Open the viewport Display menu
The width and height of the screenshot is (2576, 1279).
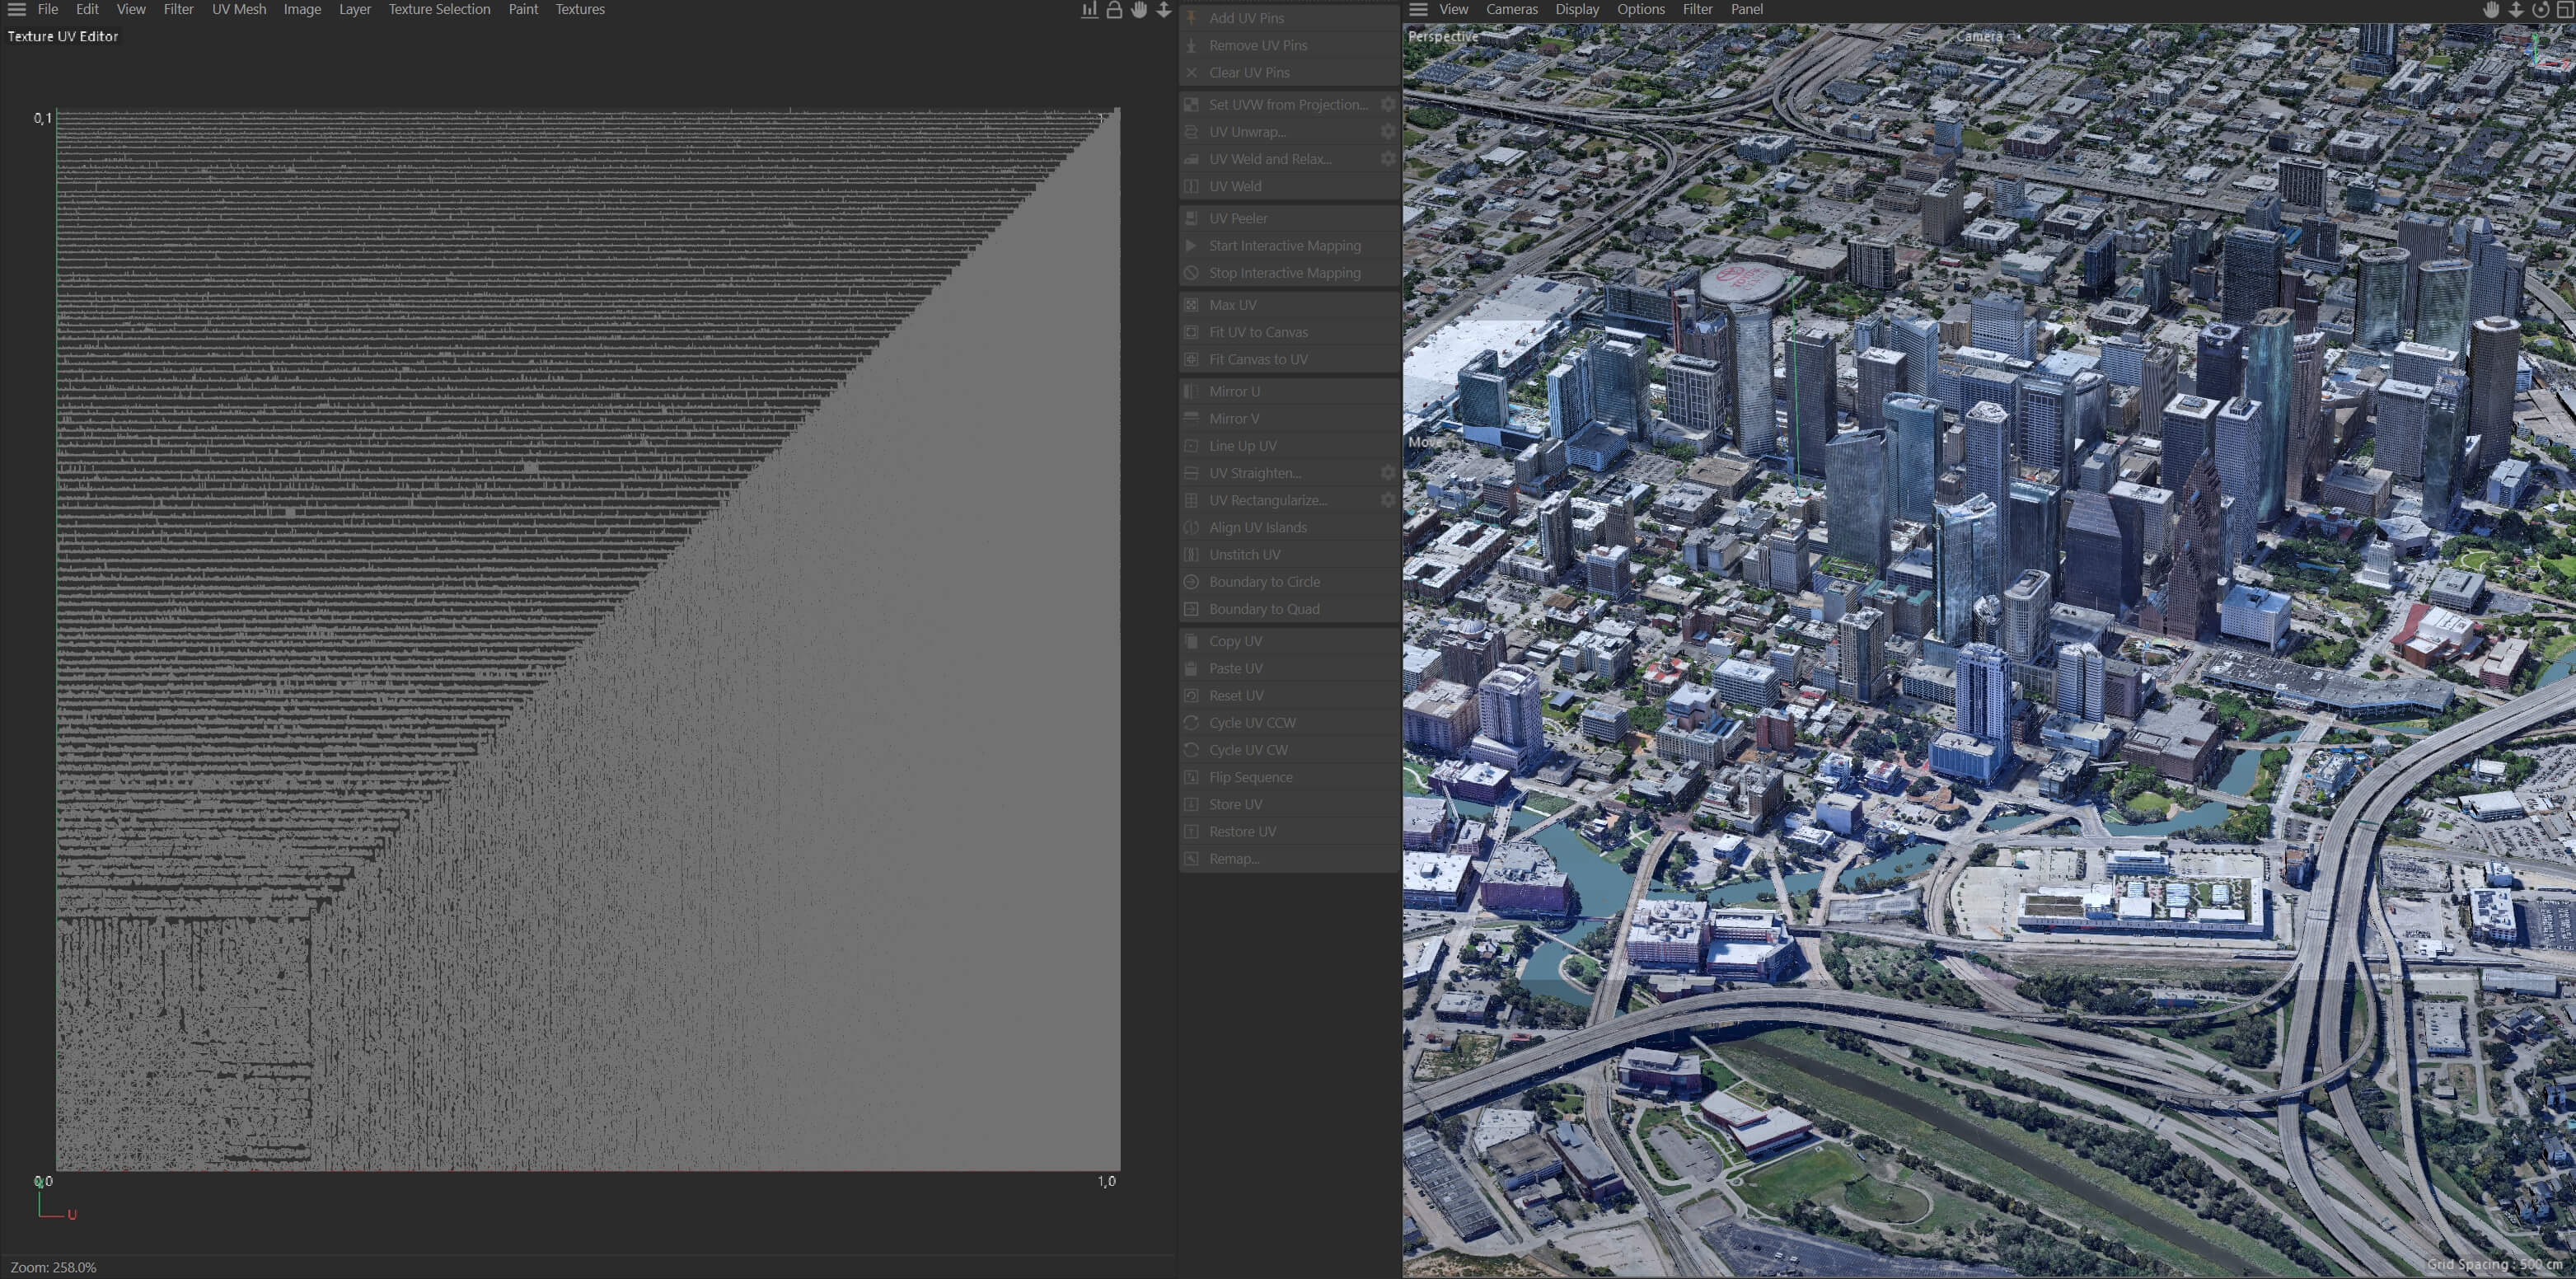pos(1577,9)
